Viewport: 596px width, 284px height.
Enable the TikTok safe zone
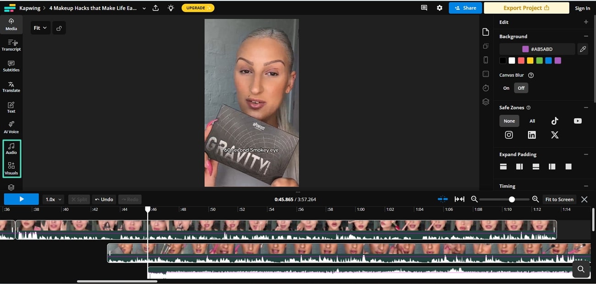coord(555,121)
